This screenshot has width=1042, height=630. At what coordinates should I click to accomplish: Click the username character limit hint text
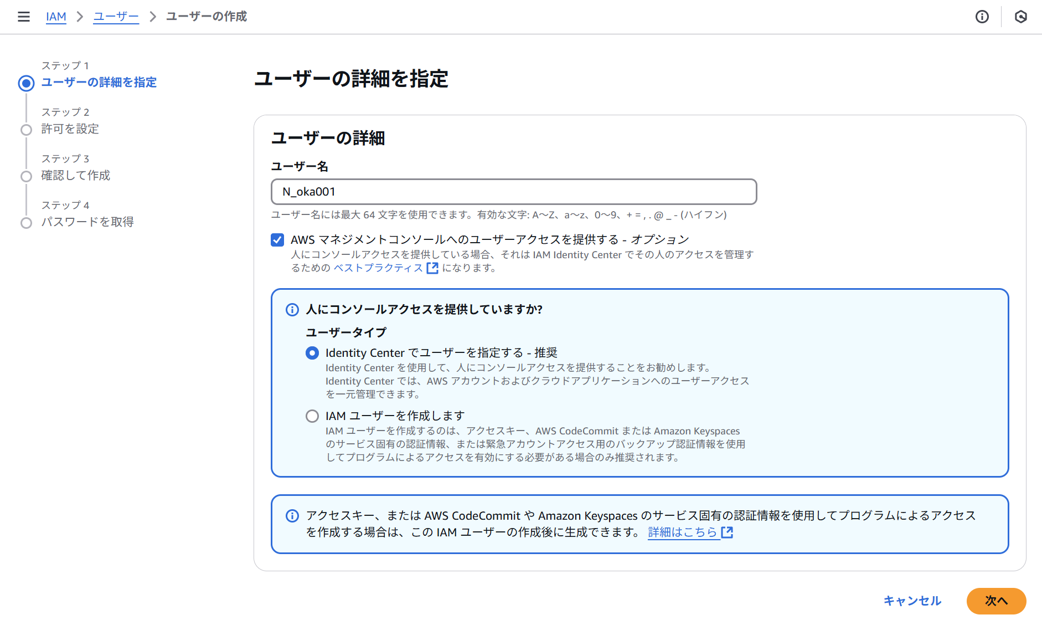499,215
